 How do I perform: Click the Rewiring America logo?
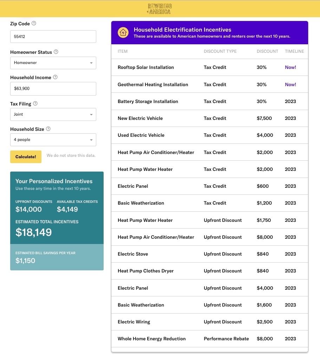[160, 9]
